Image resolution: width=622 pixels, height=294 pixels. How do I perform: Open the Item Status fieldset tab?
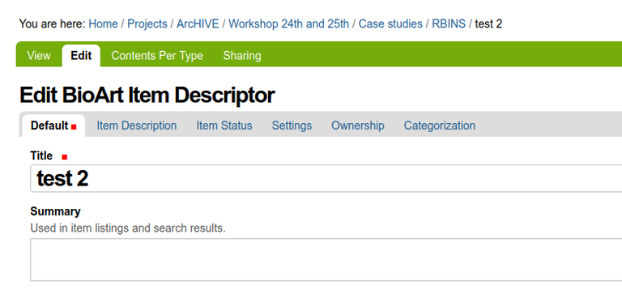(x=224, y=126)
